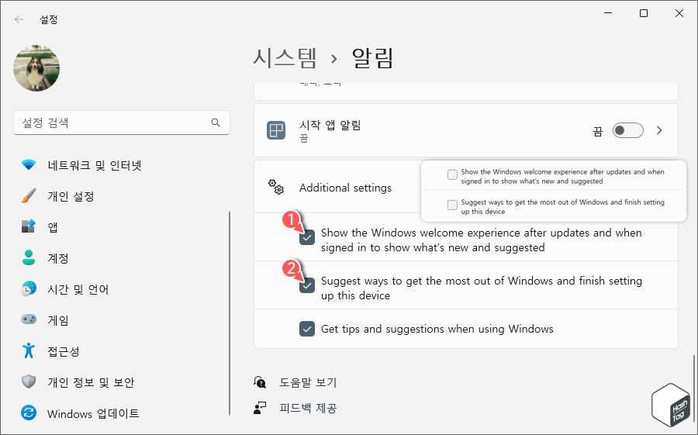Click the 시작 앱 알림 app icon
Screen dimensions: 698x435
[276, 130]
